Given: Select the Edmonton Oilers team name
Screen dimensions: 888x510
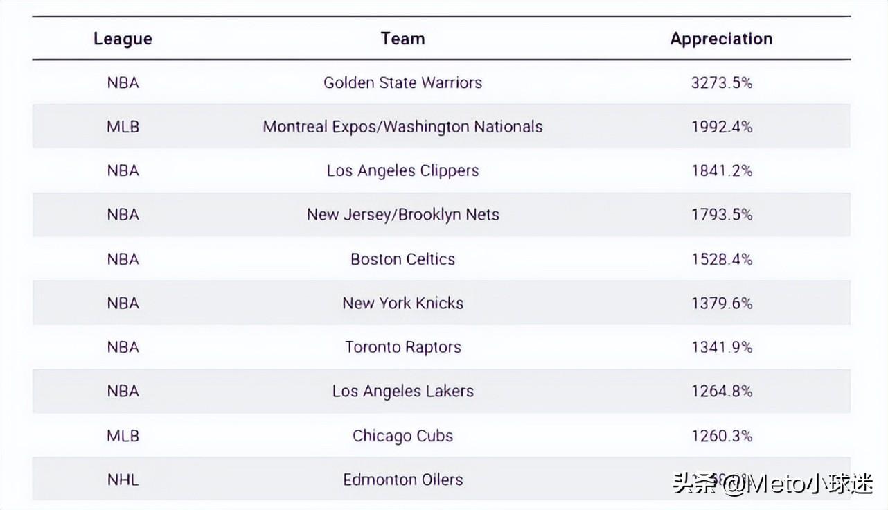Looking at the screenshot, I should (402, 480).
